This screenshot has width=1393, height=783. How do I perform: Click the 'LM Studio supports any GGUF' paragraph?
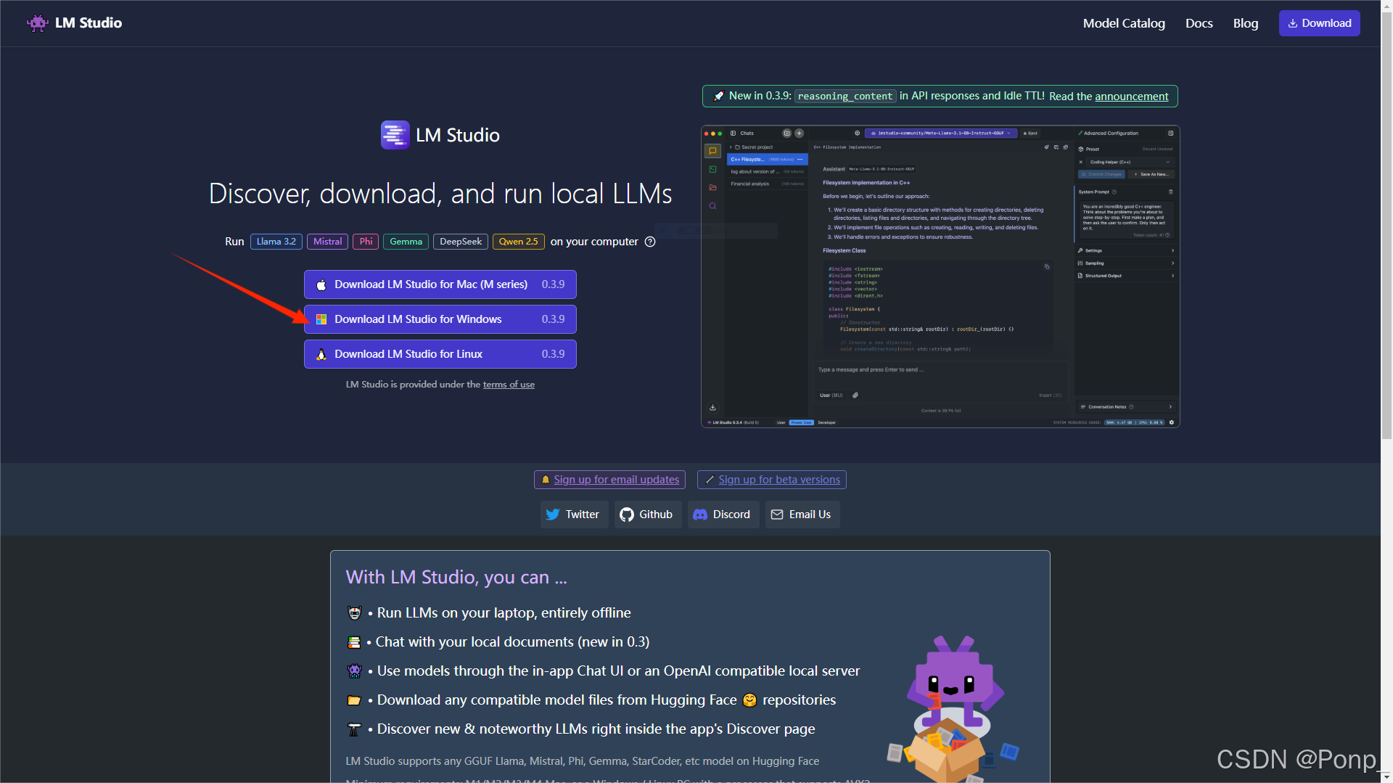583,761
